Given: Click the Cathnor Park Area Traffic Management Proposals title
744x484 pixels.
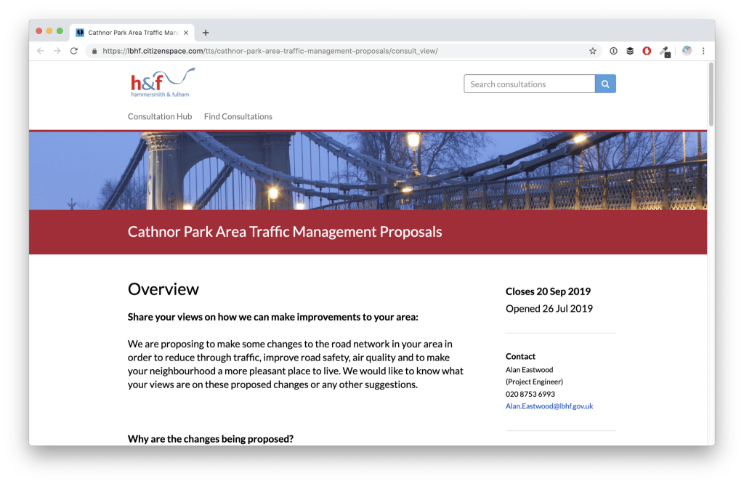Looking at the screenshot, I should [285, 232].
